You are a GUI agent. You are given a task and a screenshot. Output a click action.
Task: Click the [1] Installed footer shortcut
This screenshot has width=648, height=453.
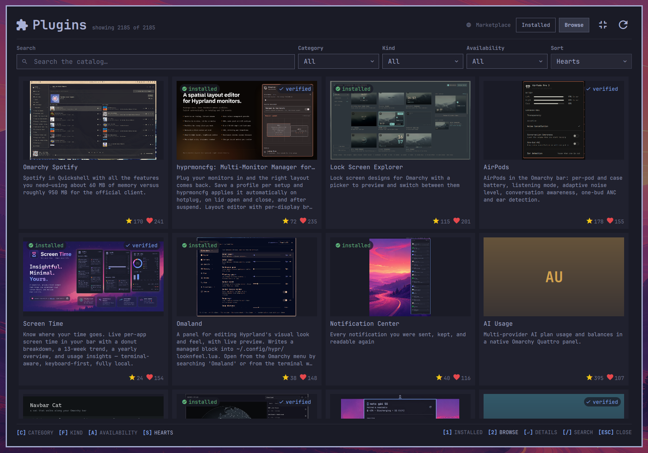(463, 433)
